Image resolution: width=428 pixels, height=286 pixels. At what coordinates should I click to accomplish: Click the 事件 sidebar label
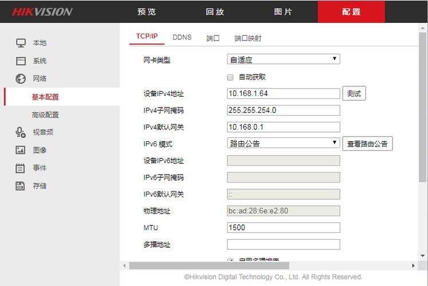point(40,168)
